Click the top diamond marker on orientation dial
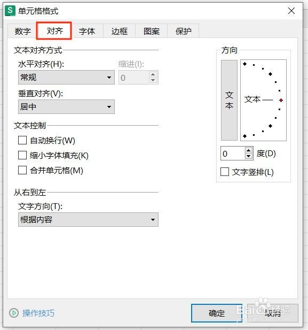This screenshot has width=308, height=330. click(x=245, y=64)
